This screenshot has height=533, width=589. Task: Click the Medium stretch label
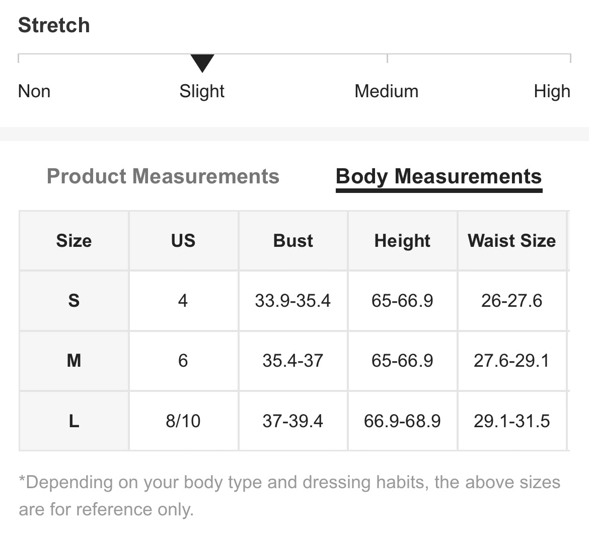[386, 91]
